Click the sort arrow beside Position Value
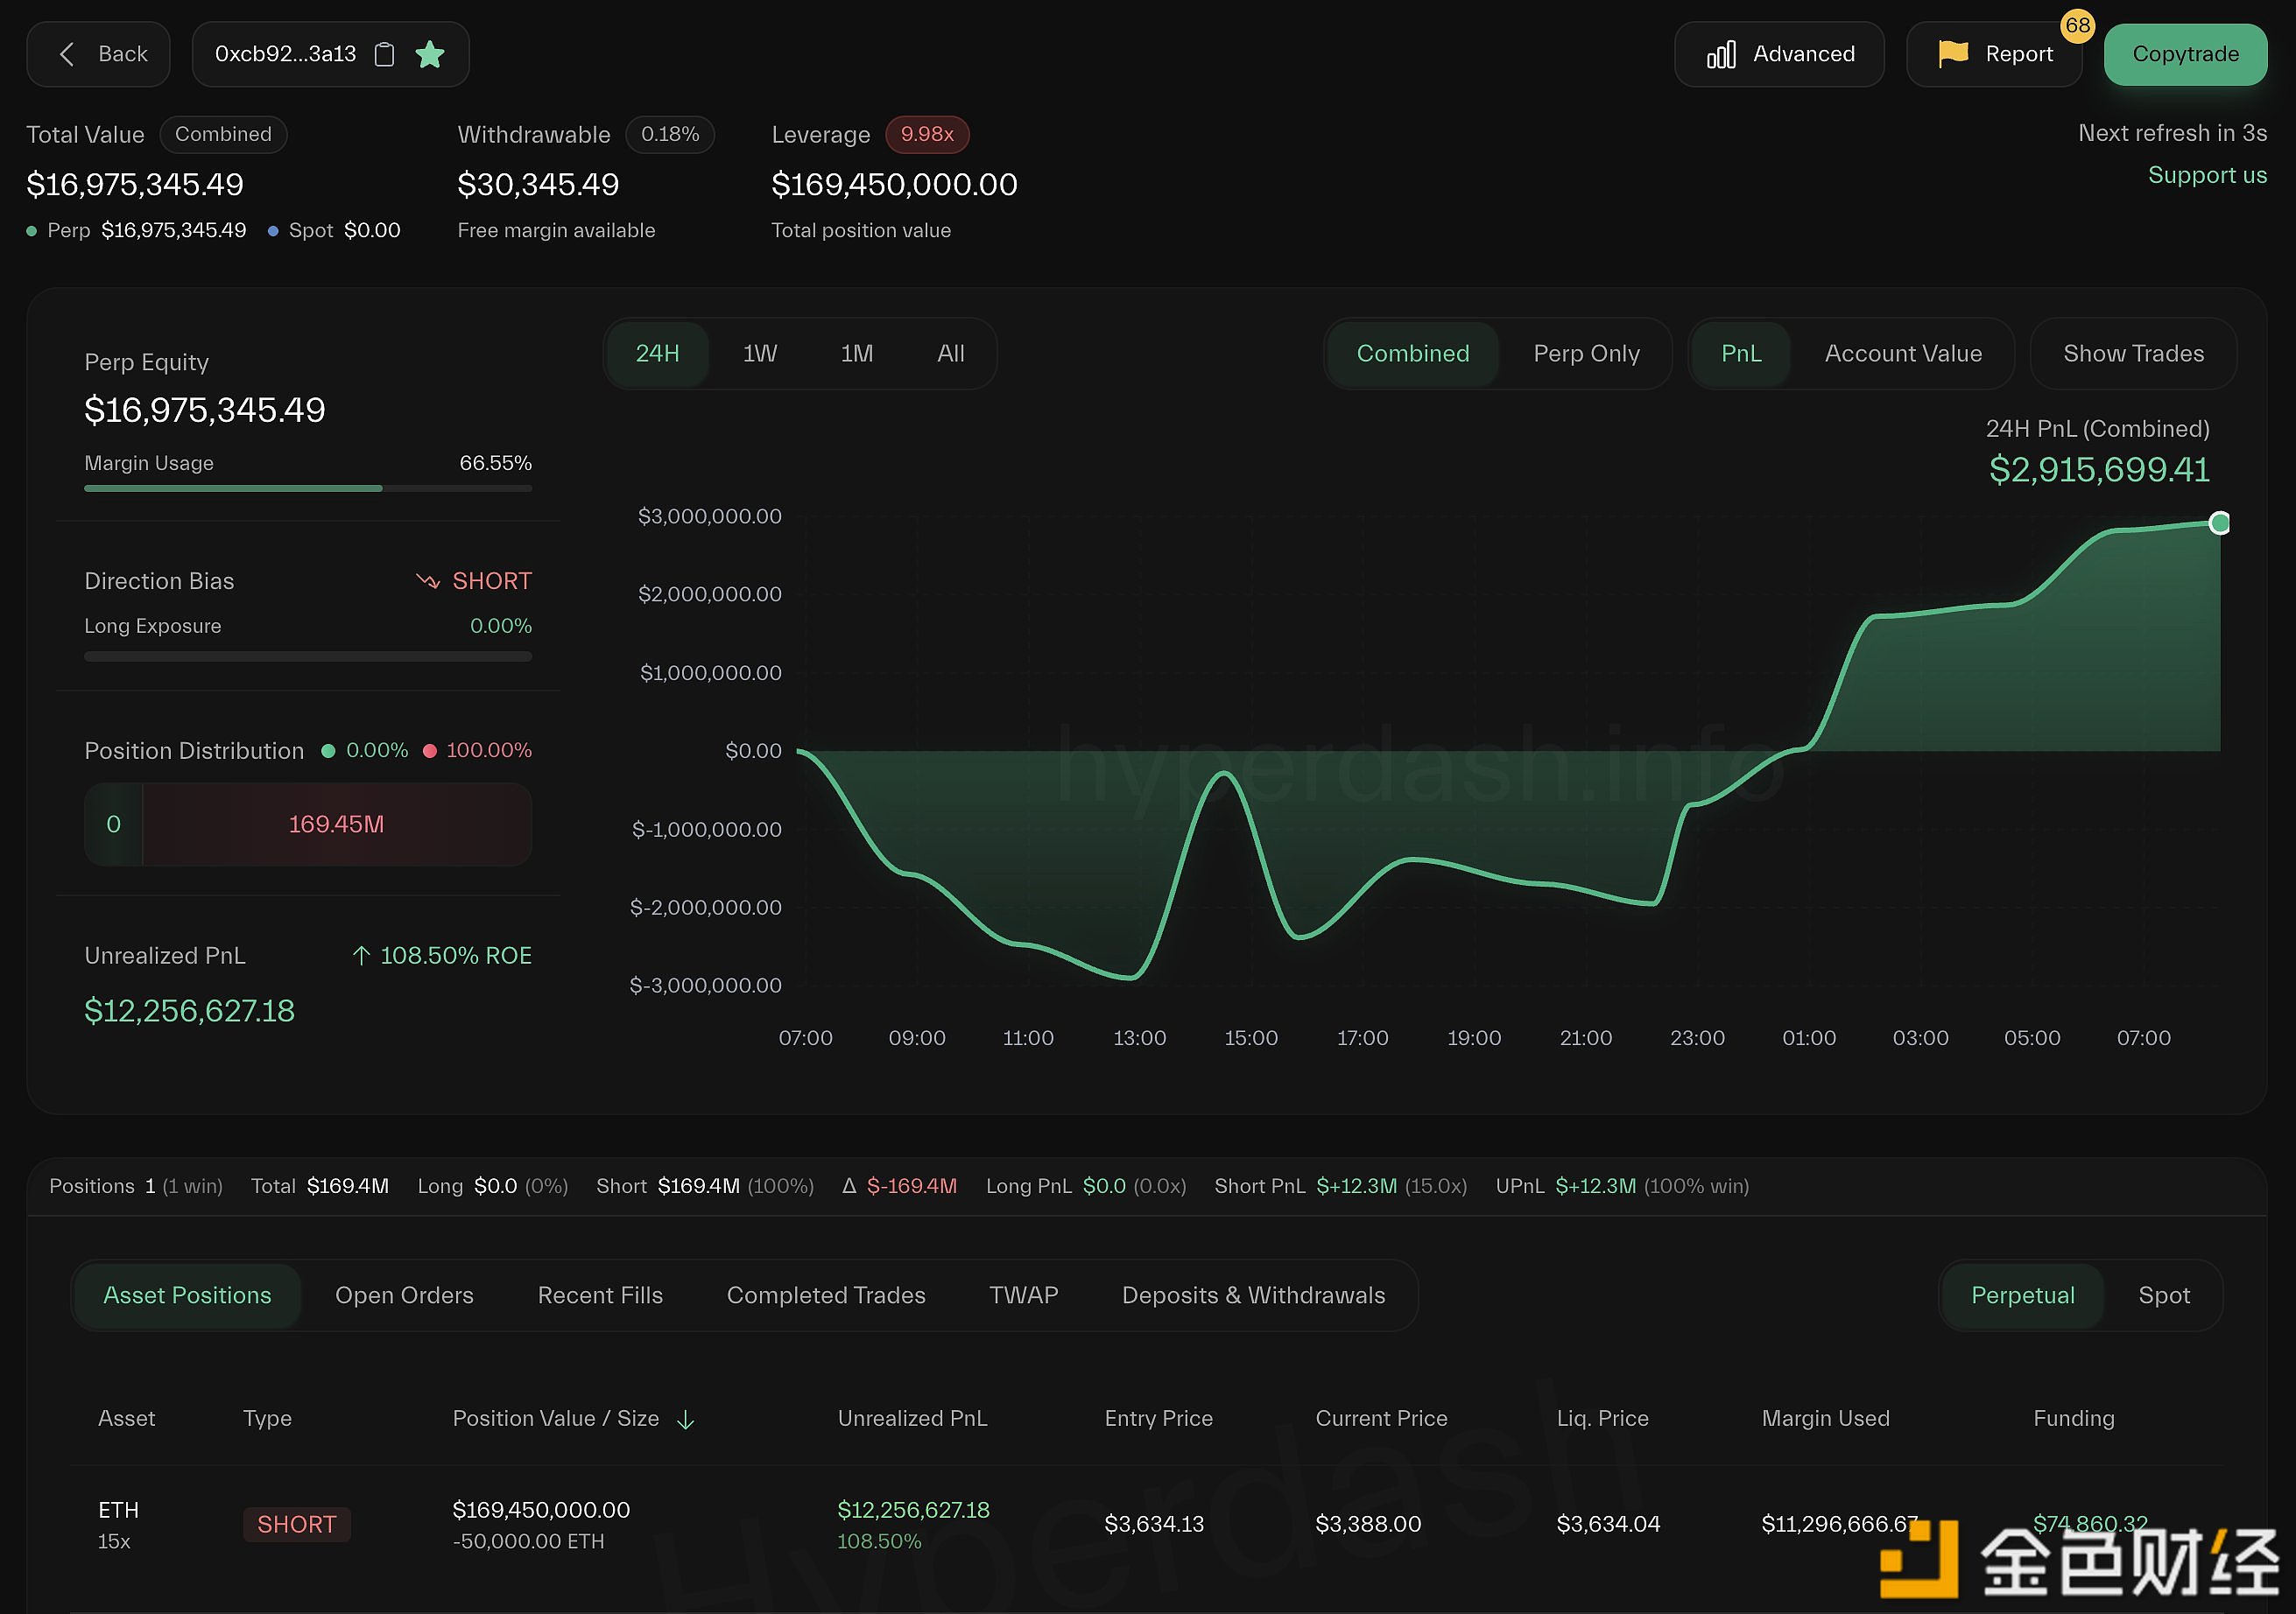This screenshot has height=1614, width=2296. (x=686, y=1419)
